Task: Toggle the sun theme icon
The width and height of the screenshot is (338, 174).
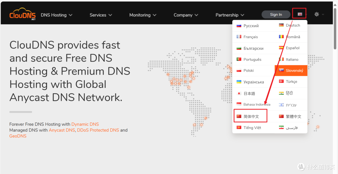Action: pos(316,14)
